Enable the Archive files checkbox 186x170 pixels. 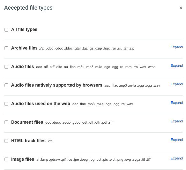[x=6, y=48]
